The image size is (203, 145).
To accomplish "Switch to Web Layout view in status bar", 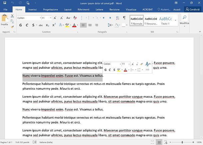I will (x=166, y=142).
